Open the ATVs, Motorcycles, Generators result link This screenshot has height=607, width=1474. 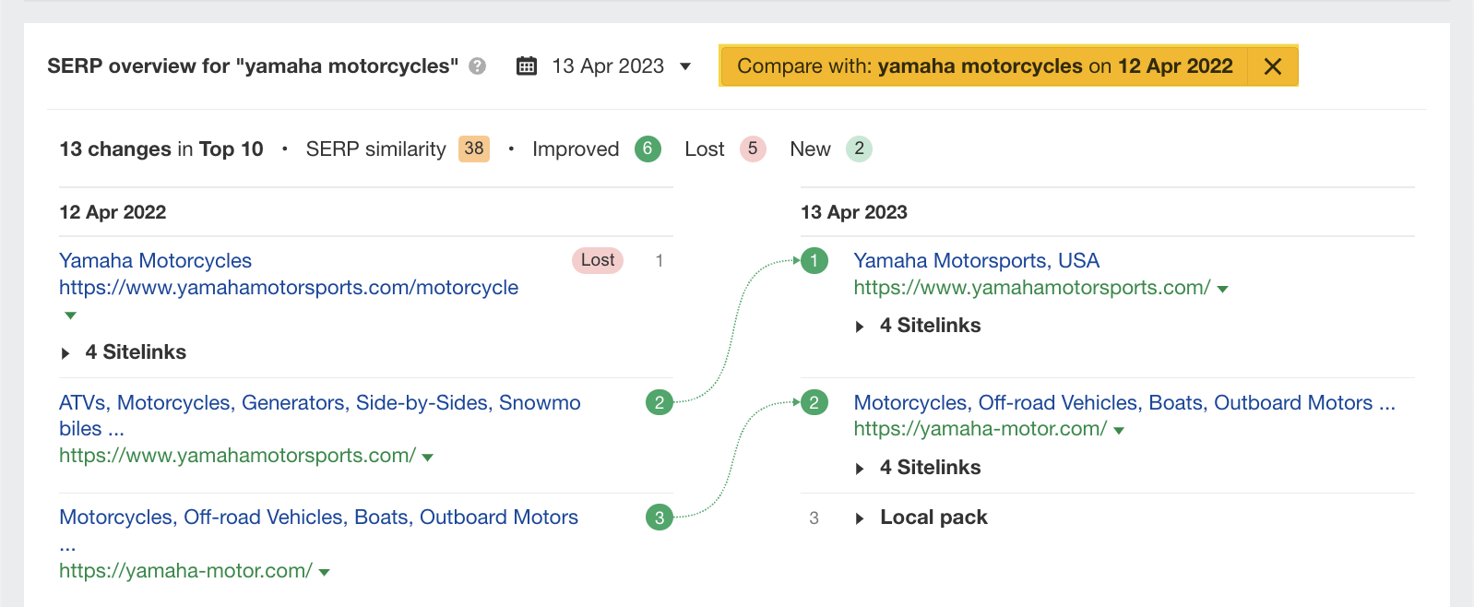coord(318,402)
